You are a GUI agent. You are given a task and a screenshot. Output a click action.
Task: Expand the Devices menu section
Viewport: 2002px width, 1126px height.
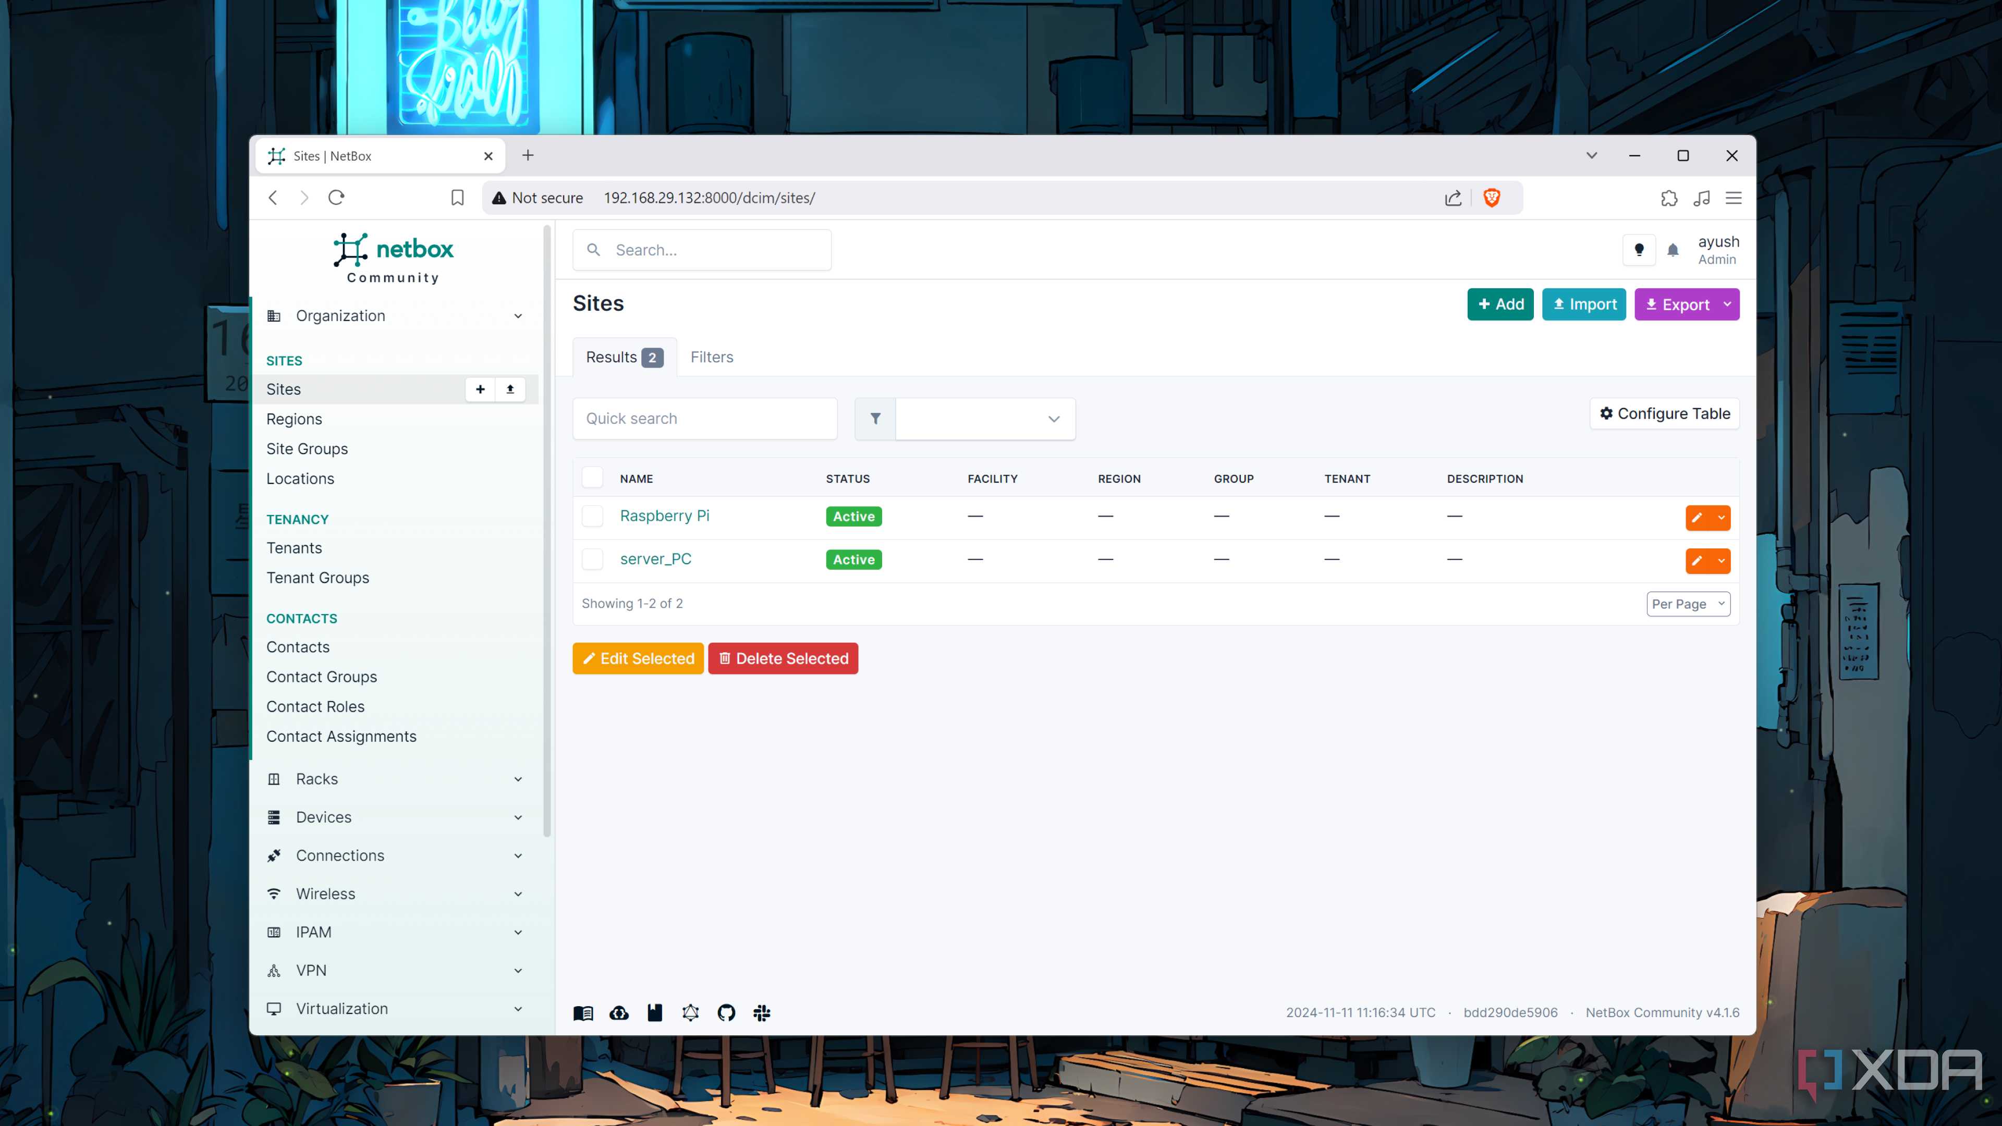pos(395,817)
